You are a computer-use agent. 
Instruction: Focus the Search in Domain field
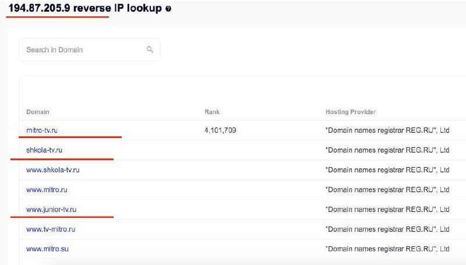90,50
